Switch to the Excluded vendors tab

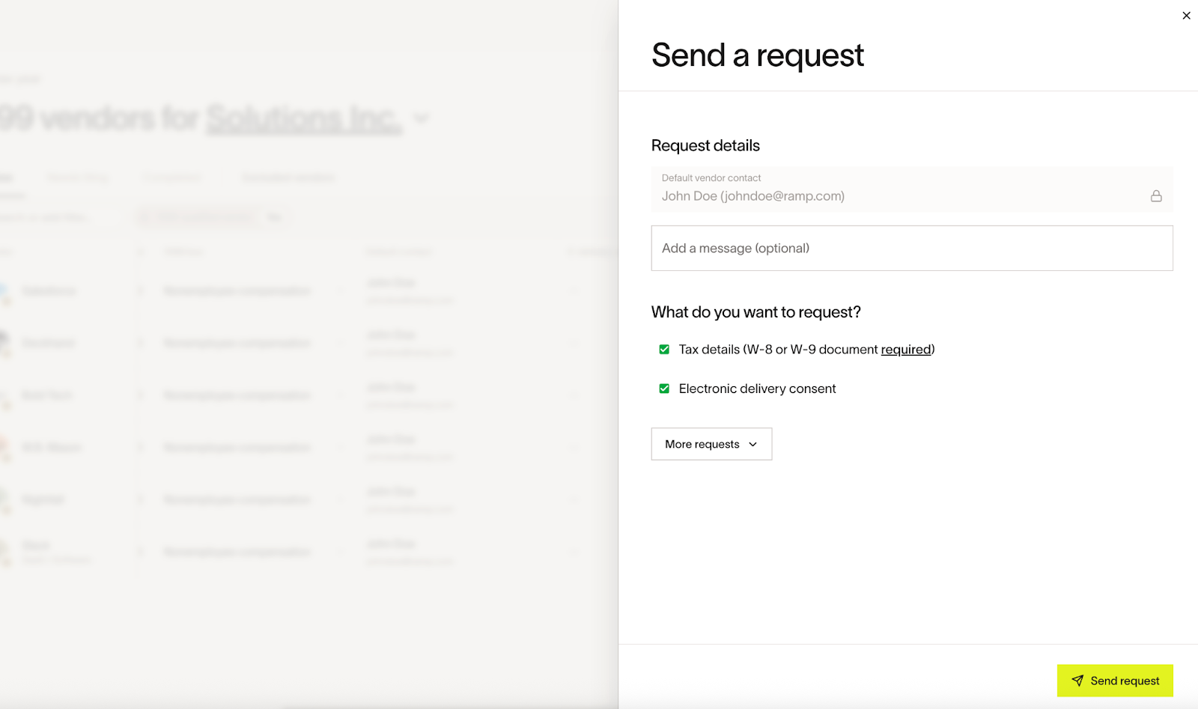point(288,177)
